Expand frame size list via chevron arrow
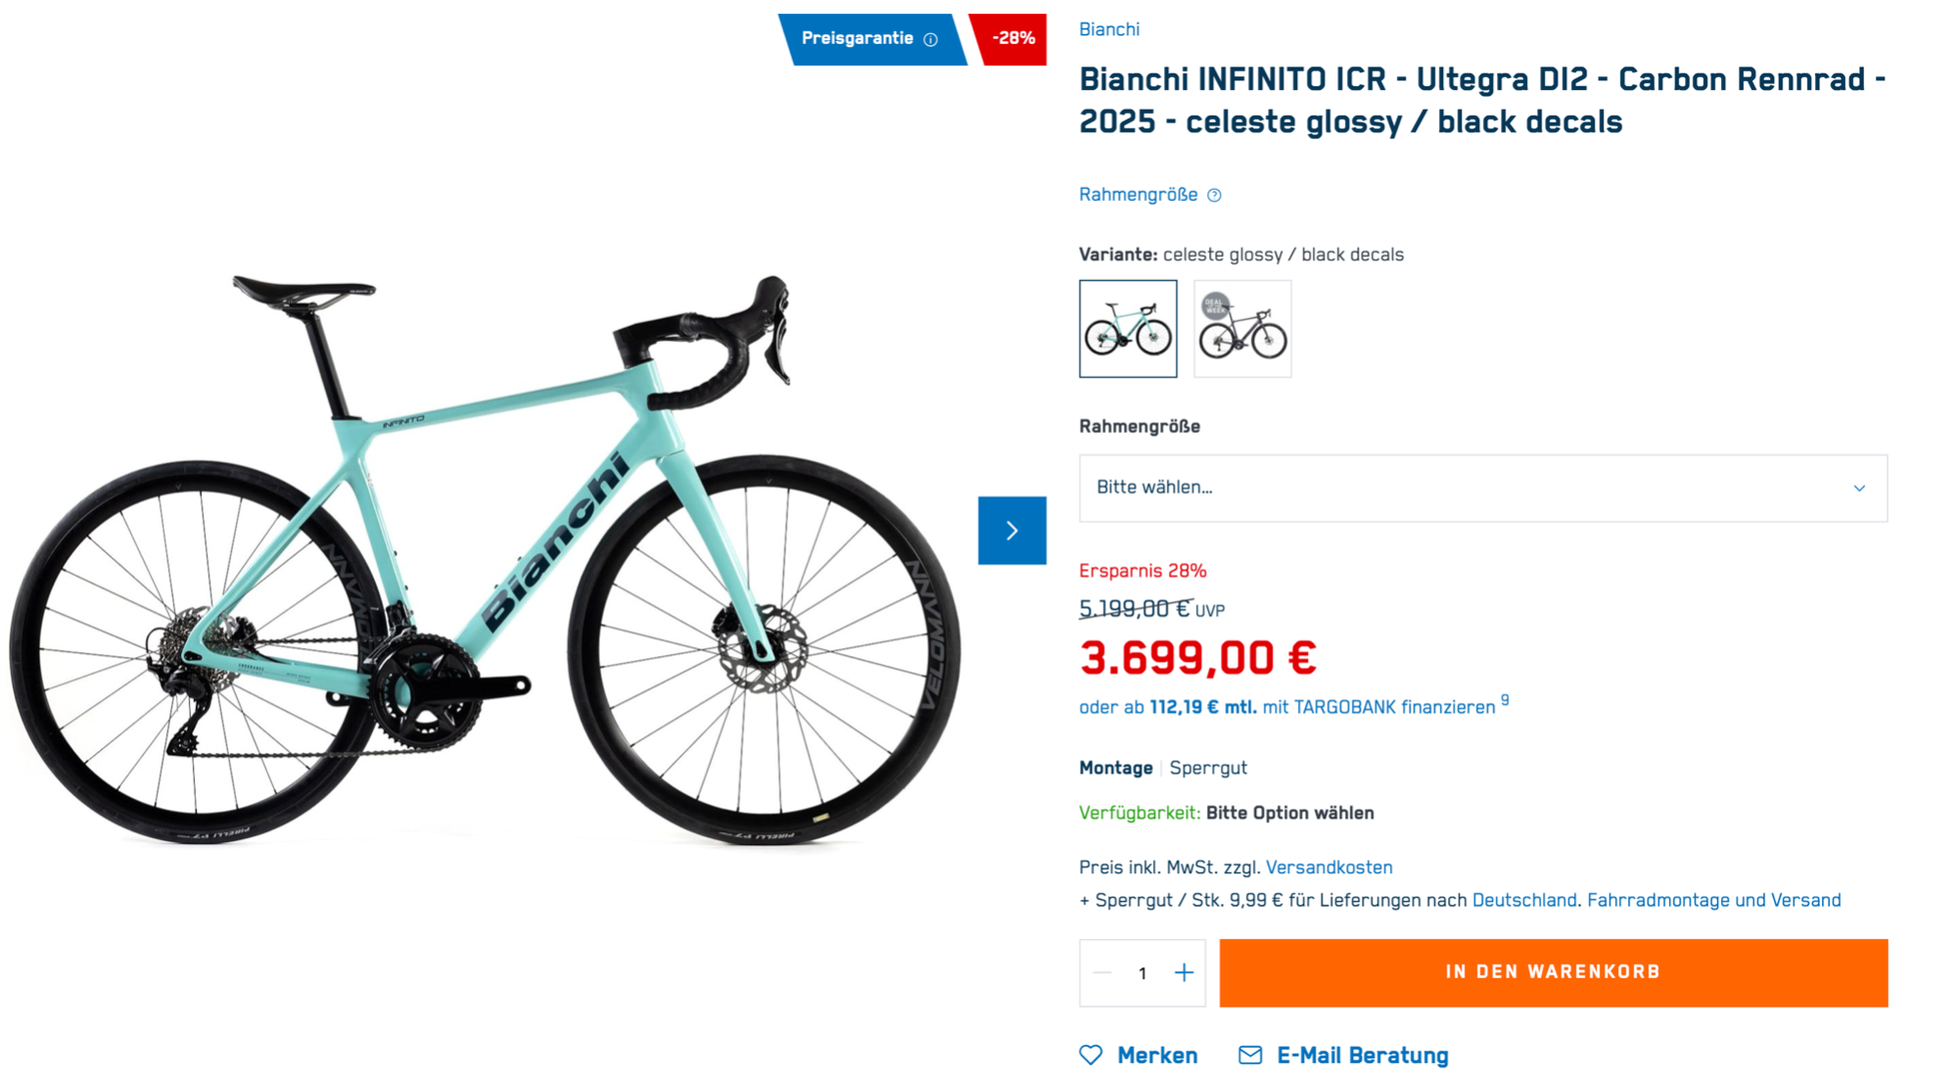Image resolution: width=1958 pixels, height=1079 pixels. tap(1858, 488)
